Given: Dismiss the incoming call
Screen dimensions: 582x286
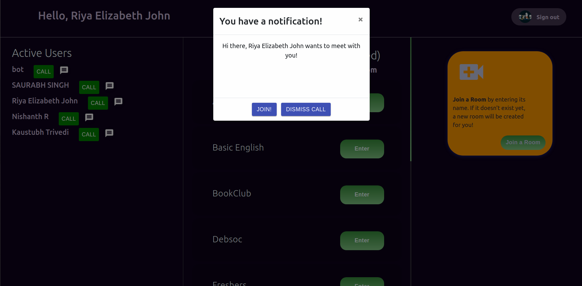Looking at the screenshot, I should click(x=306, y=109).
